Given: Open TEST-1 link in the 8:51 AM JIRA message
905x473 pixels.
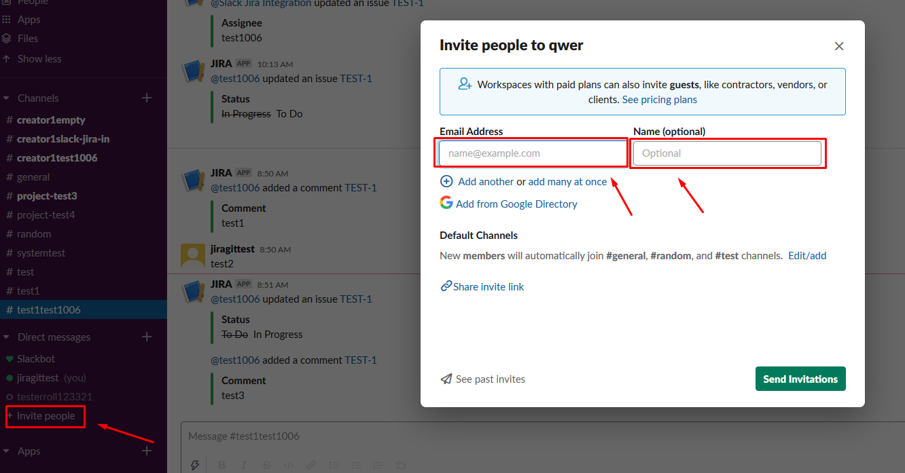Looking at the screenshot, I should coord(356,299).
